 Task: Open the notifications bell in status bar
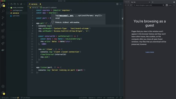(121, 98)
